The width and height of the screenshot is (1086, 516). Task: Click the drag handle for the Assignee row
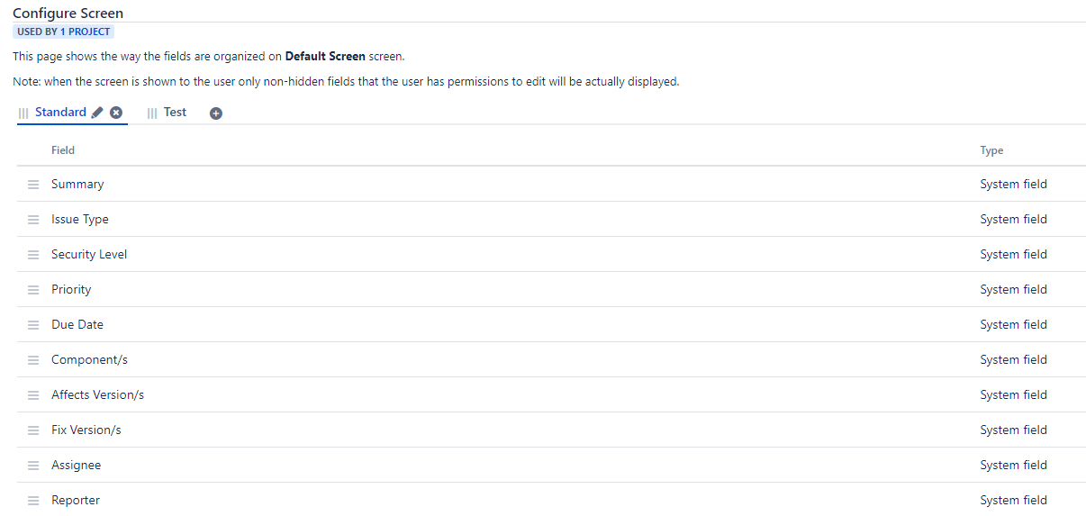pyautogui.click(x=33, y=466)
